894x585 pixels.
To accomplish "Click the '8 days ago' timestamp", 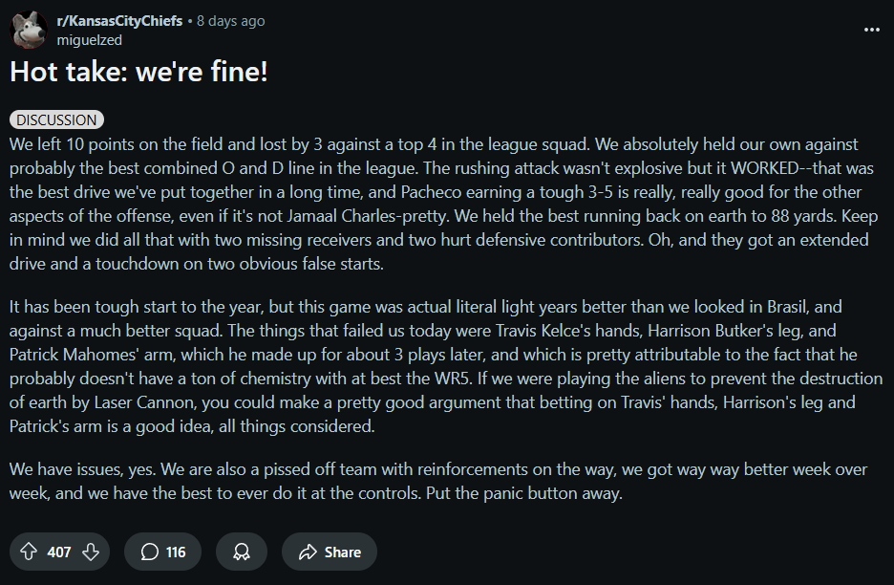I will coord(231,21).
